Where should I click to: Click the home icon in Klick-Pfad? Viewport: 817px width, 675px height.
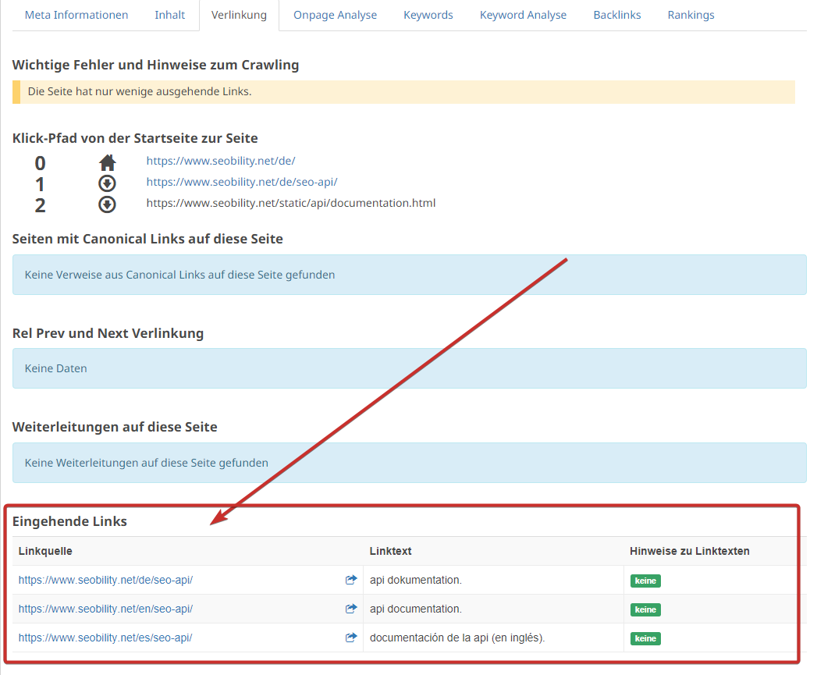click(108, 162)
